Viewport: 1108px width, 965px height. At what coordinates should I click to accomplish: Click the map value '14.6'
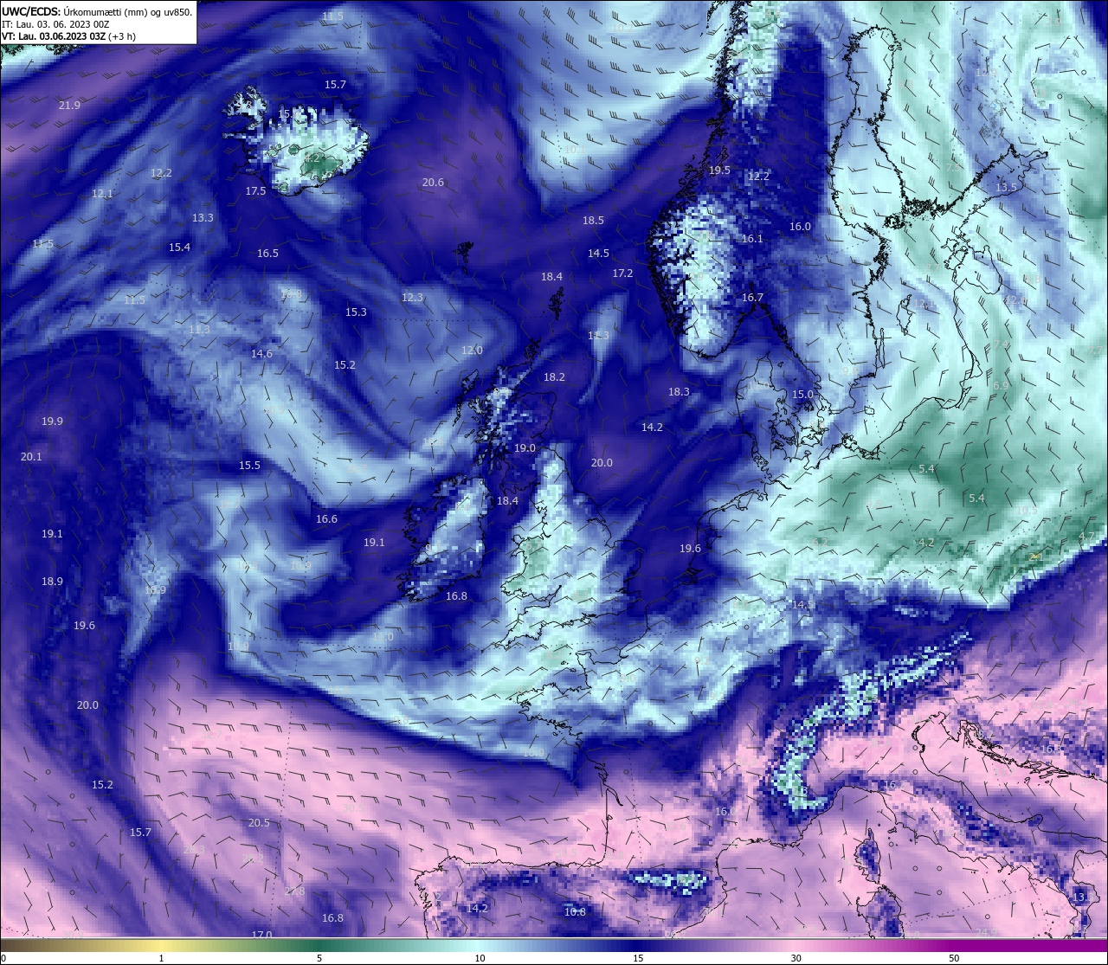pyautogui.click(x=261, y=353)
